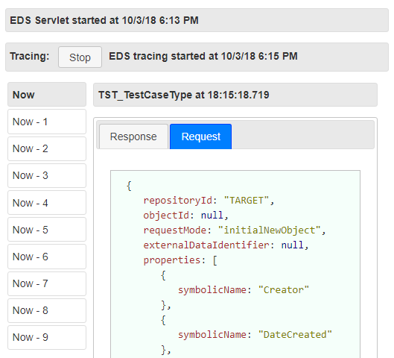The width and height of the screenshot is (394, 358).
Task: Click the EDS Servlet started banner text
Action: pyautogui.click(x=104, y=20)
